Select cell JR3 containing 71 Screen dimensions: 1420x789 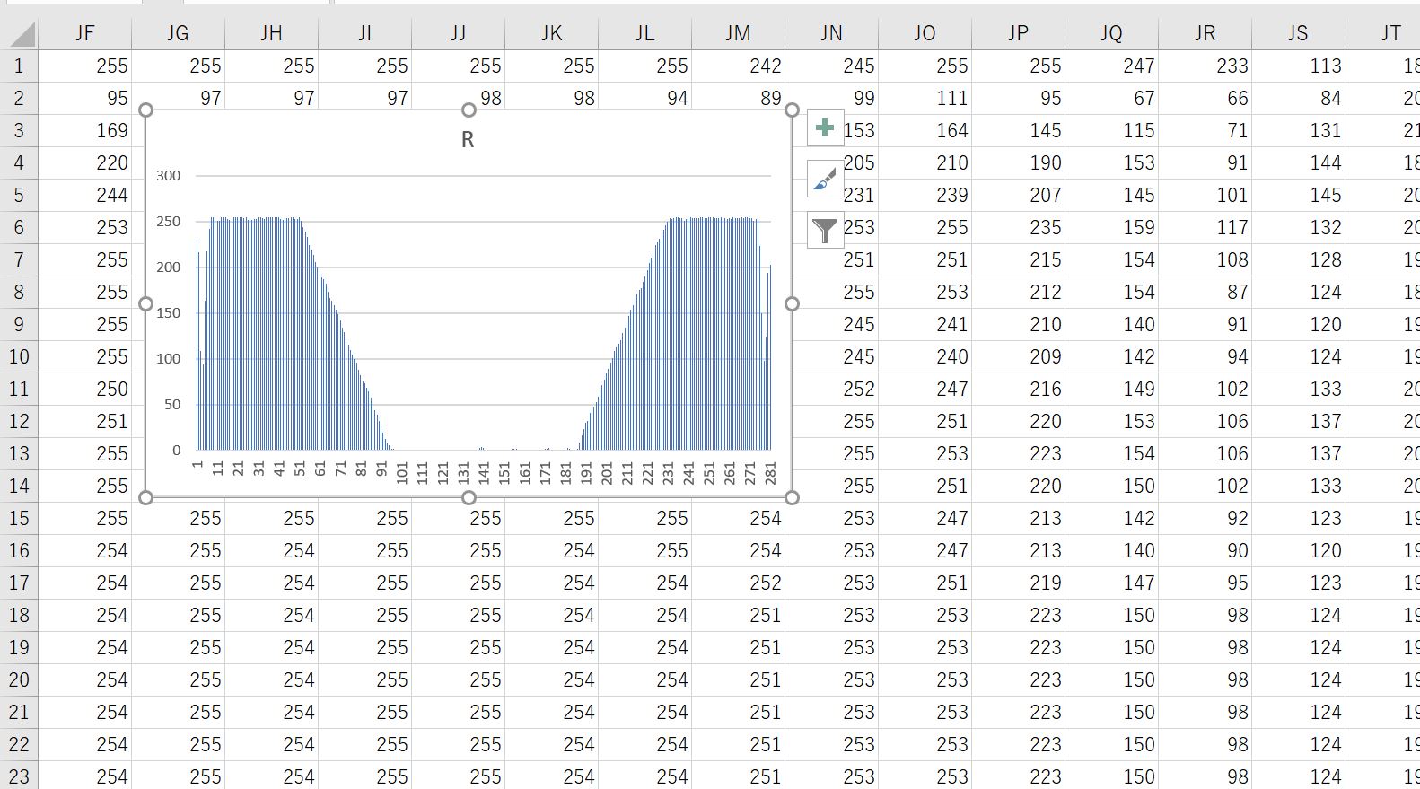[1205, 130]
